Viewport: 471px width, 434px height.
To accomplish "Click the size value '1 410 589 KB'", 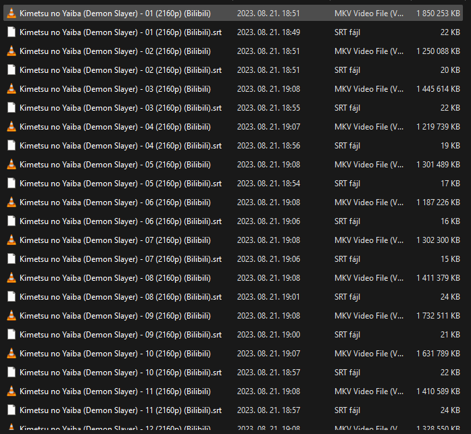I will click(438, 391).
